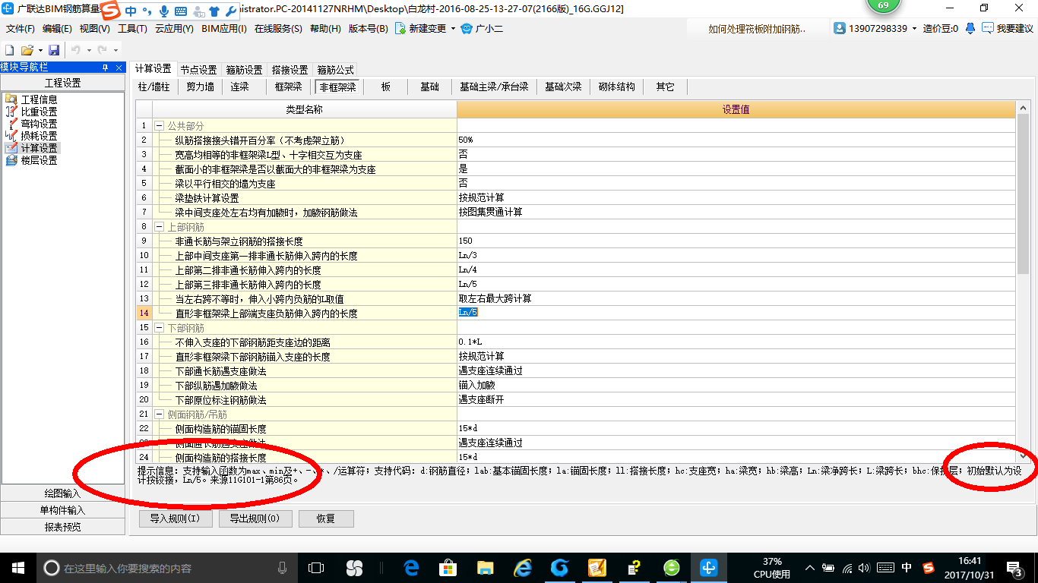This screenshot has width=1038, height=583.
Task: Collapse the 下部钢筋 group
Action: (x=160, y=327)
